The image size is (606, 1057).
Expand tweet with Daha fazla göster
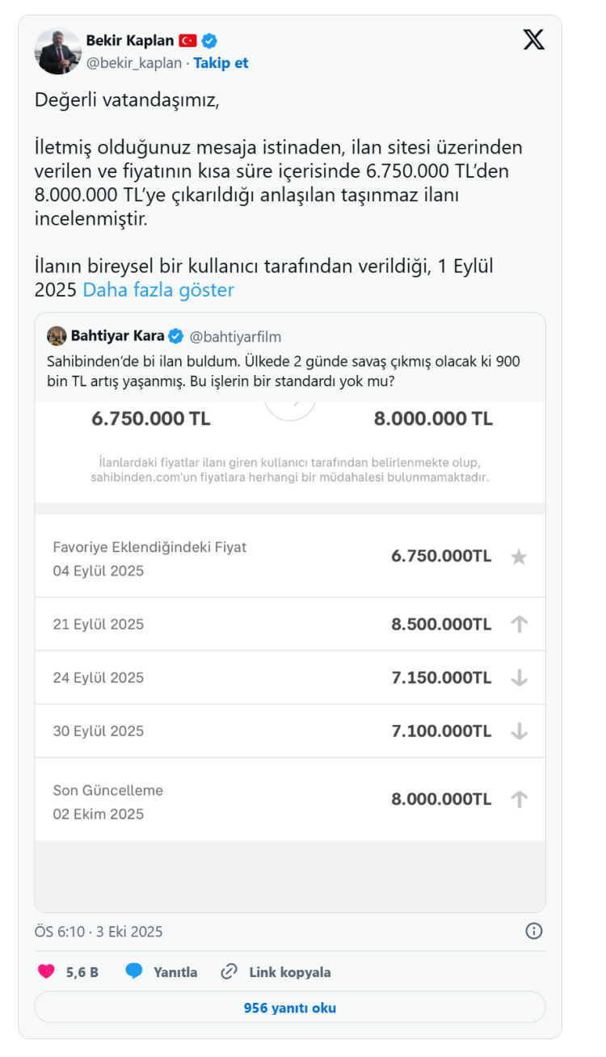point(158,290)
